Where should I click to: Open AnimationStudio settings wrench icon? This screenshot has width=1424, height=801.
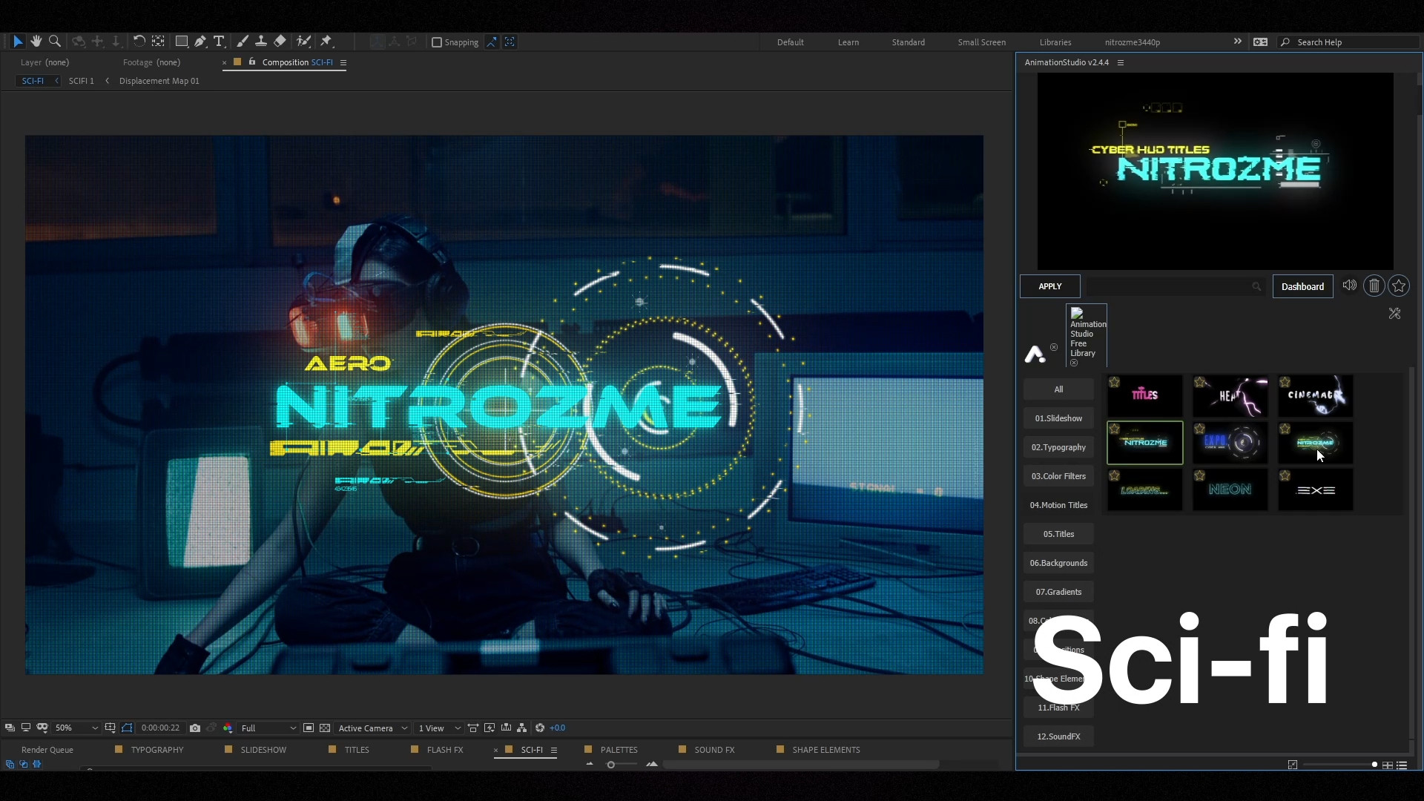pos(1394,314)
